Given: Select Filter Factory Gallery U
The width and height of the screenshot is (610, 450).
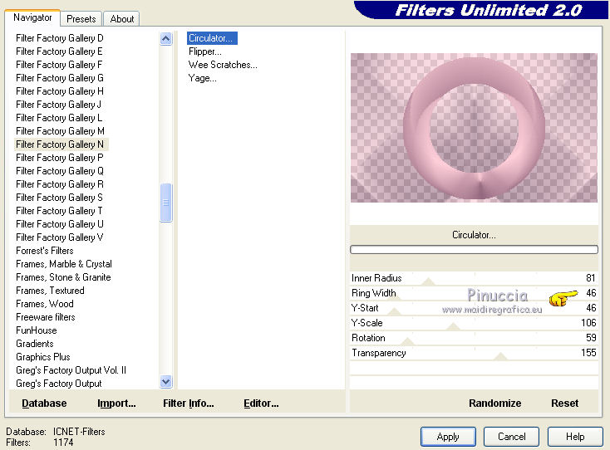Looking at the screenshot, I should (x=60, y=224).
